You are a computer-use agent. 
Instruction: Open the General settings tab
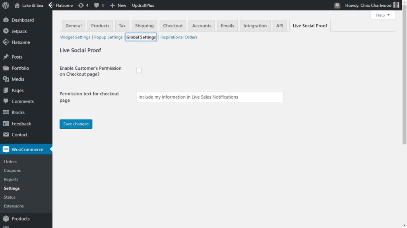point(74,26)
